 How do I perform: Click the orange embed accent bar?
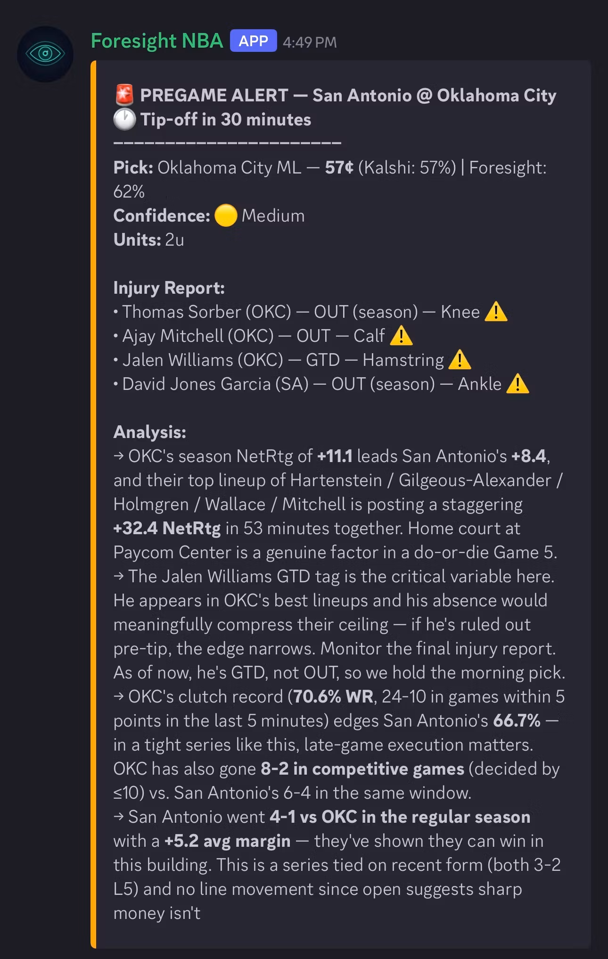click(x=93, y=504)
